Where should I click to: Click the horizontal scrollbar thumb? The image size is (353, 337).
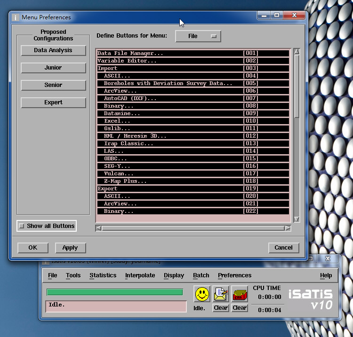(x=193, y=228)
